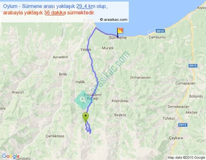Click the lower D915 shield near Çaykara

pyautogui.click(x=183, y=125)
